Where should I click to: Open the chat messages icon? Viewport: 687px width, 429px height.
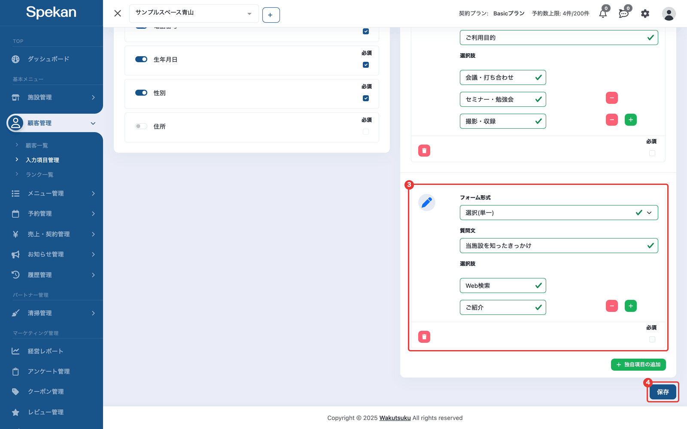[x=623, y=13]
